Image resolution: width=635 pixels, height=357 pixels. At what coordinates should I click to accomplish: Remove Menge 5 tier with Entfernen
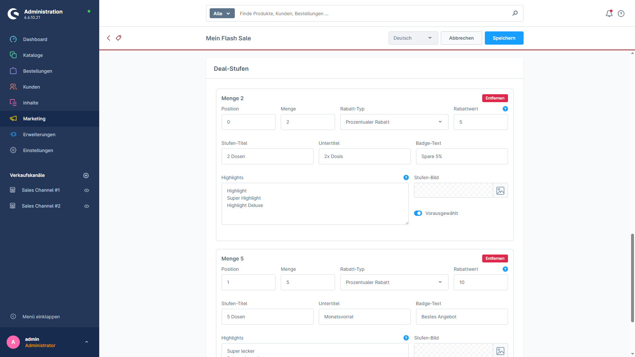(x=495, y=258)
